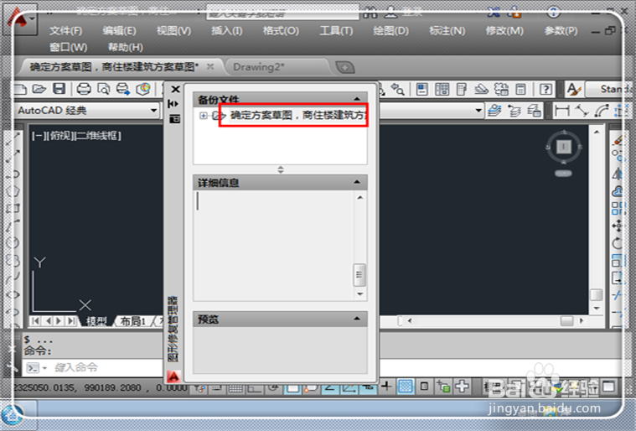Collapse the 预览 section
Screen dimensions: 636x431
357,319
